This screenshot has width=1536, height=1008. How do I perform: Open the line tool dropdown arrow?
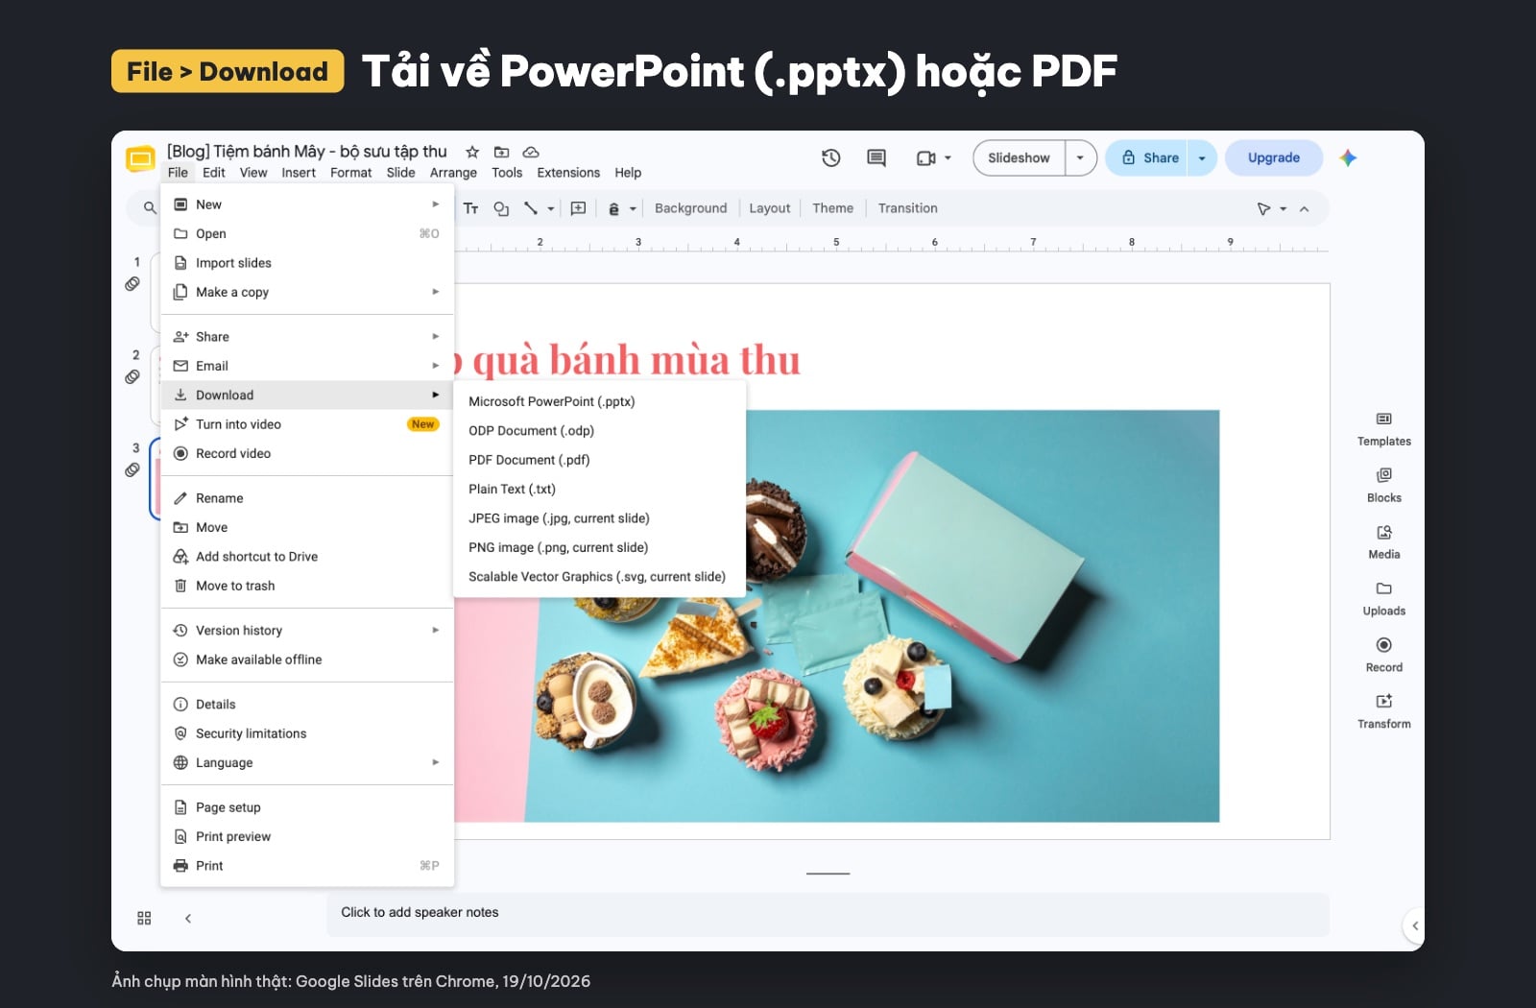click(551, 208)
